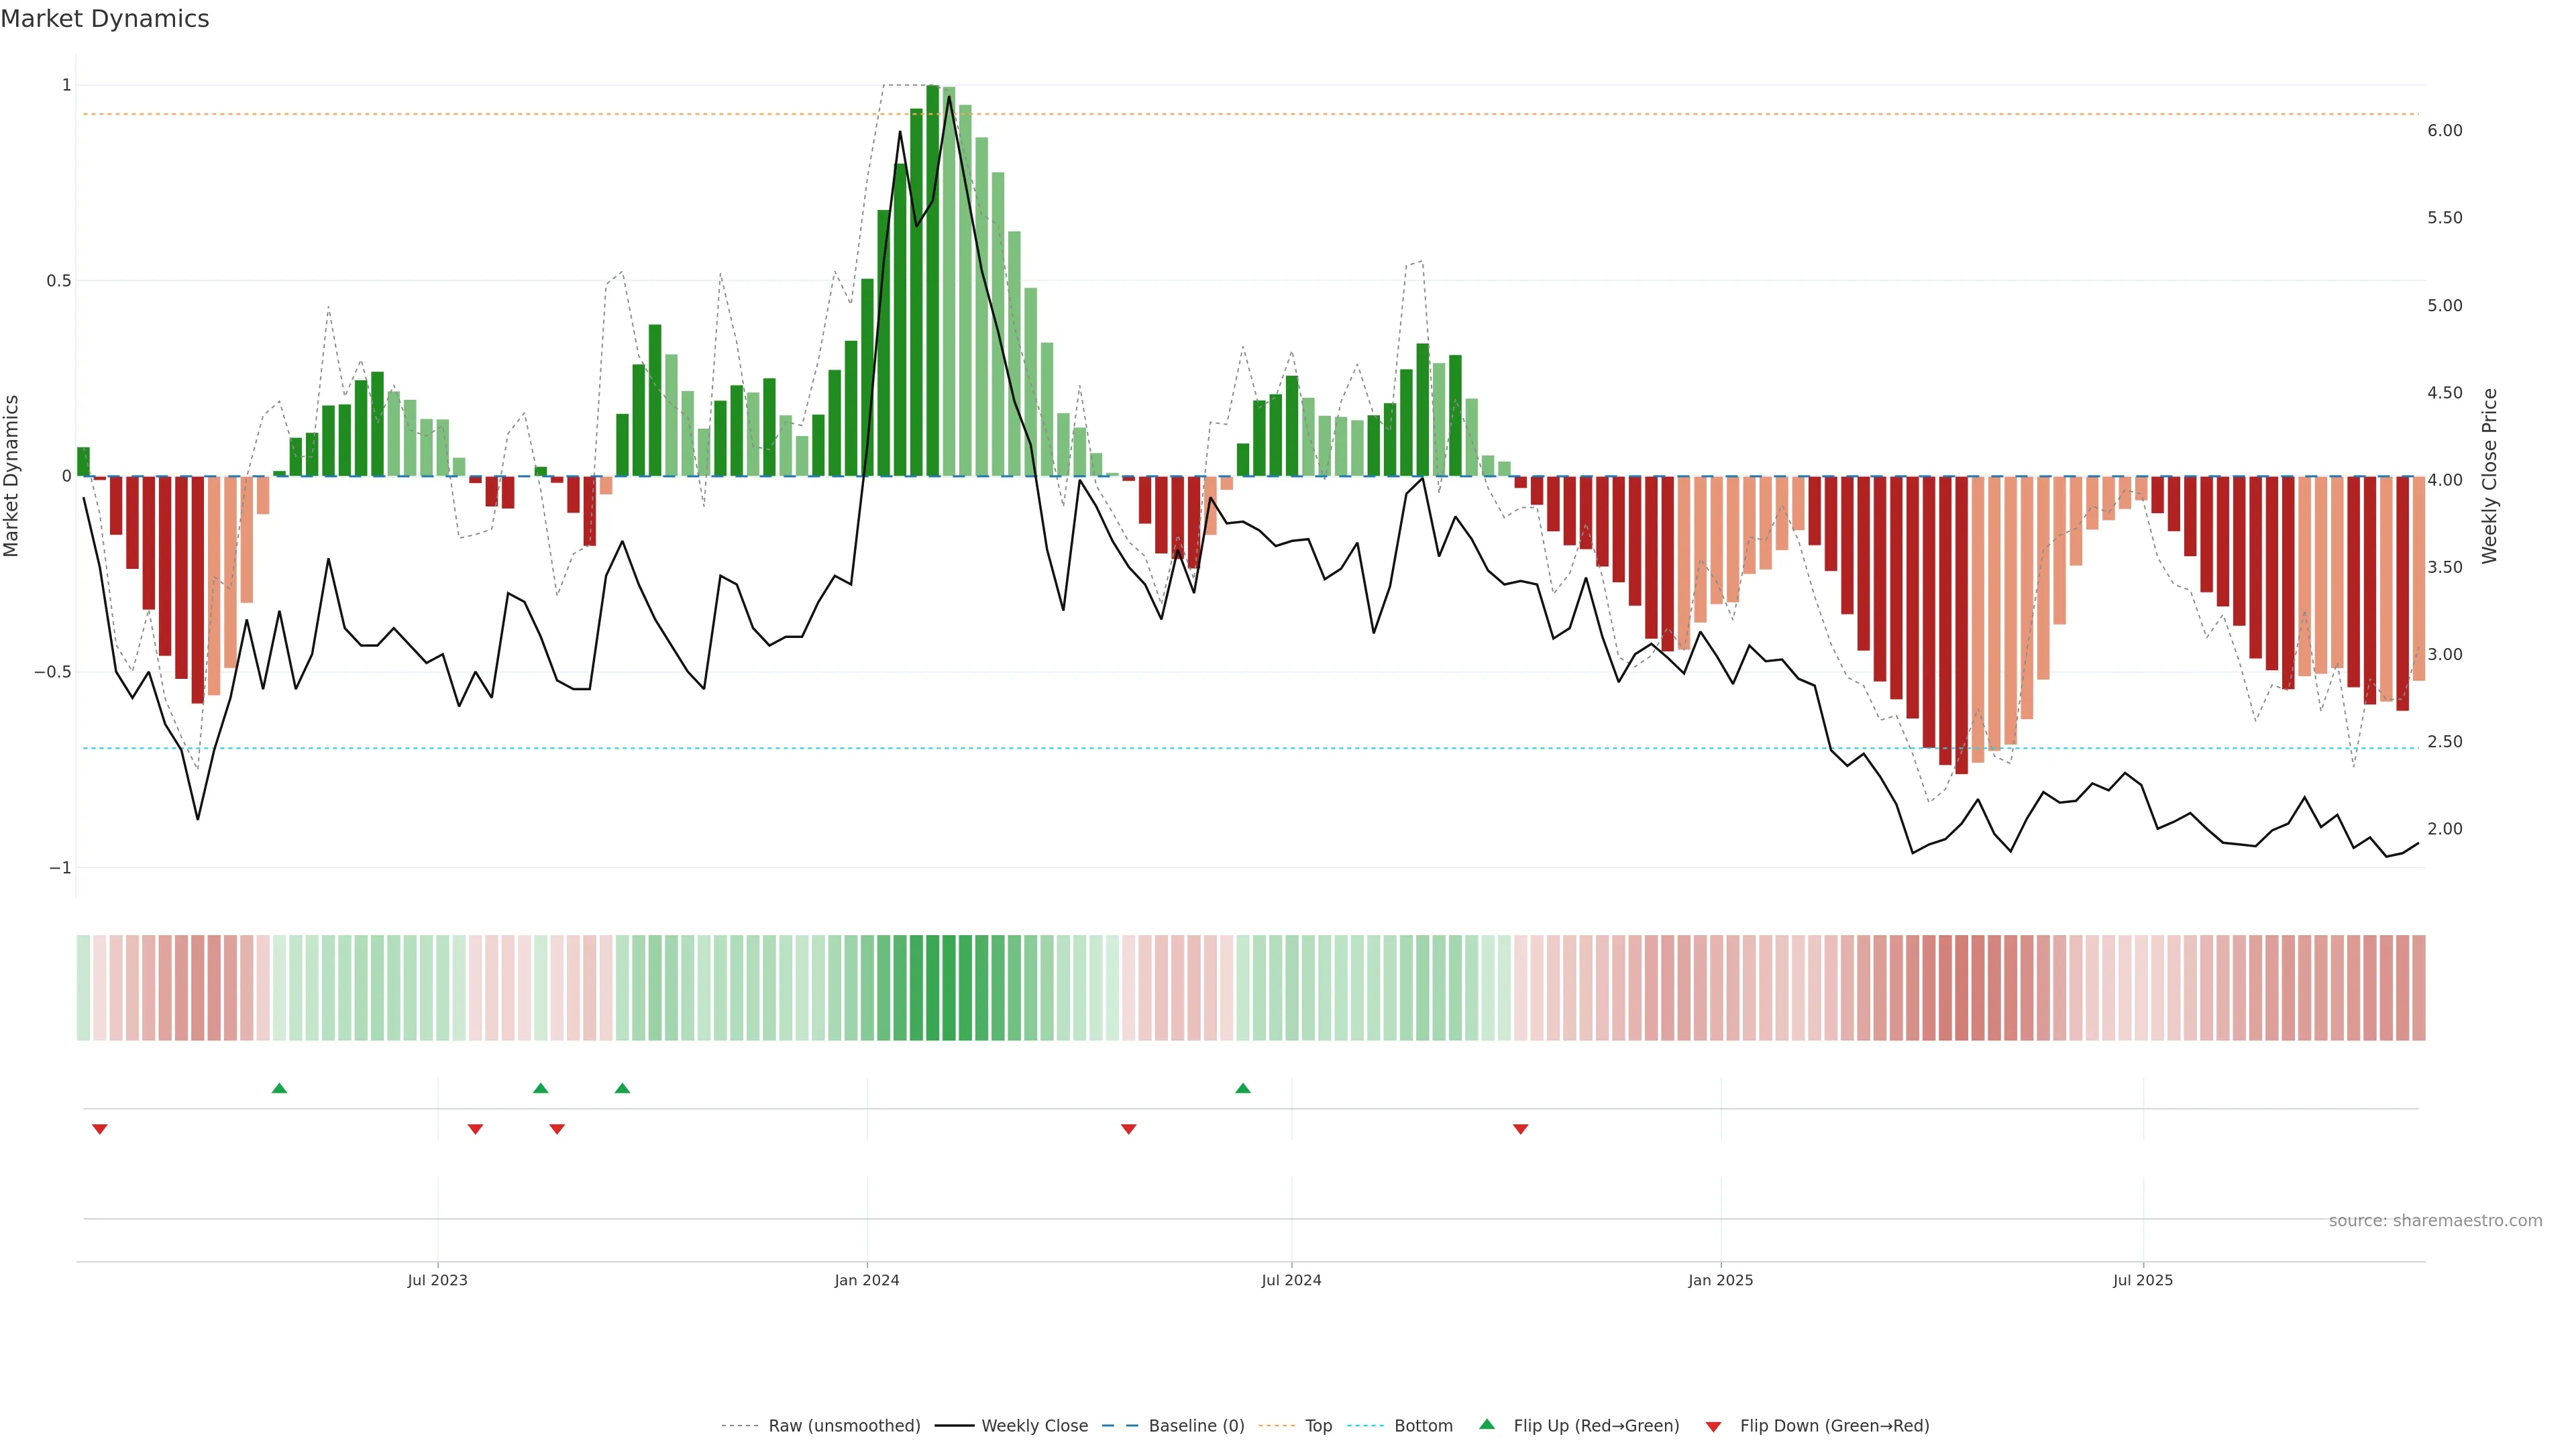Screen dimensions: 2576x1449
Task: Click the darkest green heat strip cell
Action: coord(933,987)
